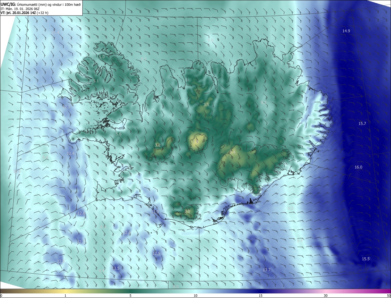Click the "VT: þri. 20.01.2026 14Z (+32 h)" line
This screenshot has width=391, height=298.
24,13
